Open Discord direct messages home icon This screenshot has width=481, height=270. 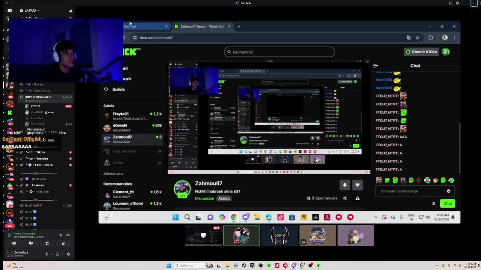click(10, 10)
